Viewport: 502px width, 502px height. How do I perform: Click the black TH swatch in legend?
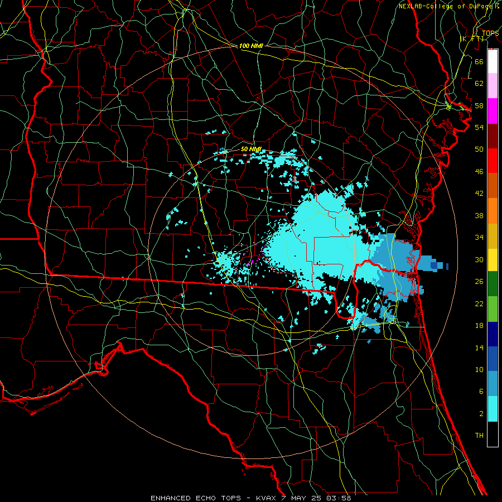coord(493,434)
